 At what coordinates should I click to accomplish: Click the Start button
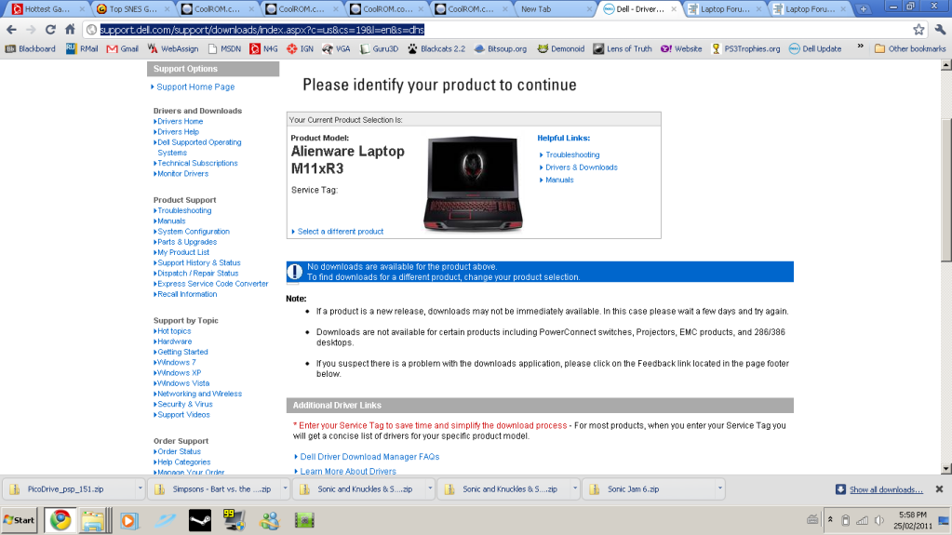(x=20, y=520)
